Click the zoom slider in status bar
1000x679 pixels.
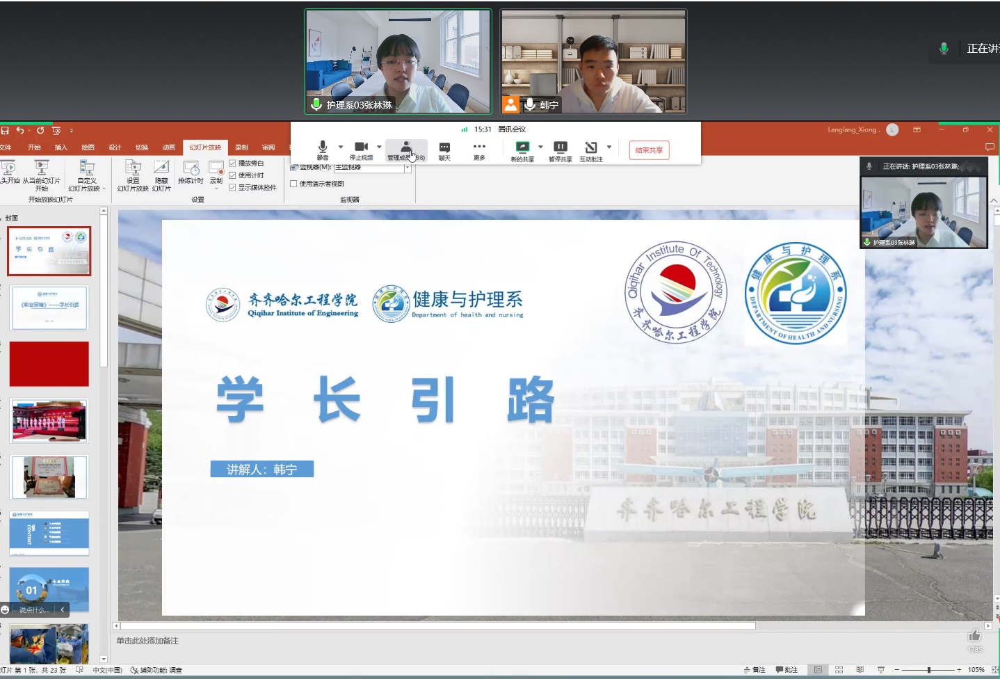click(x=928, y=670)
